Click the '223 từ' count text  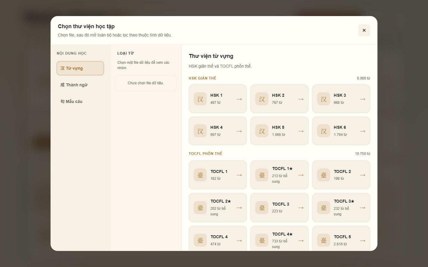click(277, 211)
